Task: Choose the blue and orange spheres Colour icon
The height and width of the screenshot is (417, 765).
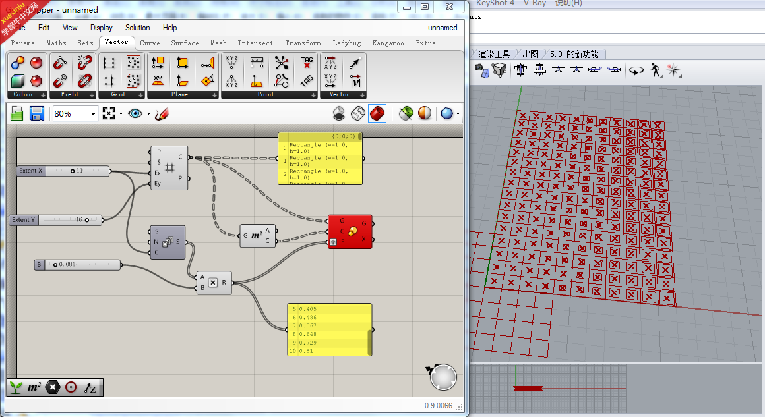Action: tap(18, 63)
